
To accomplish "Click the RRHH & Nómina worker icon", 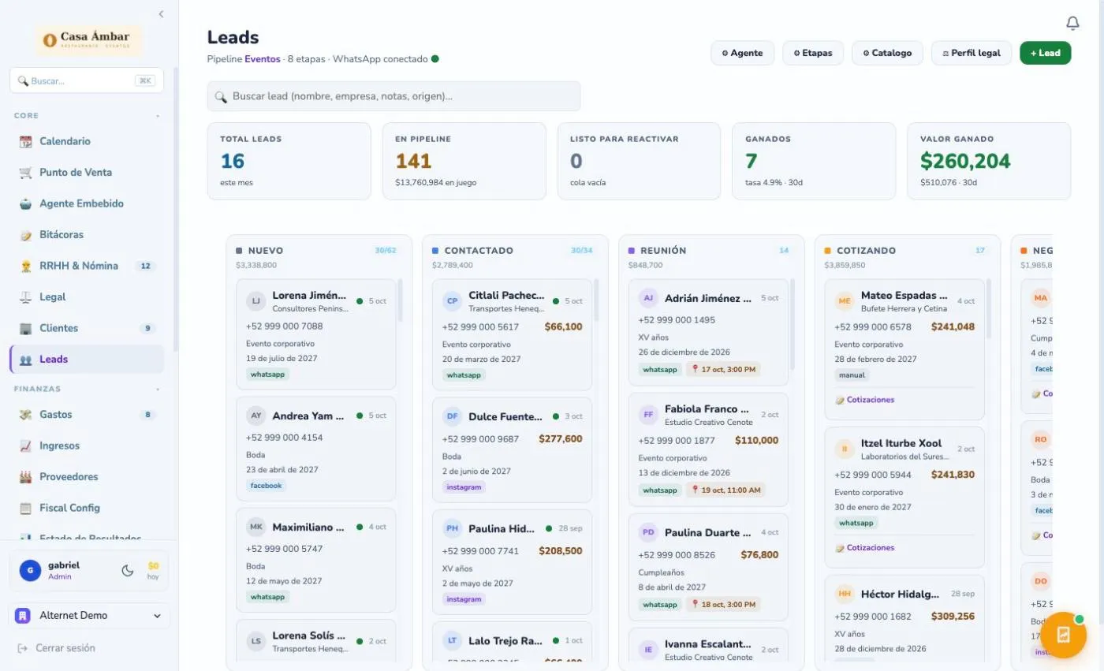I will tap(25, 266).
